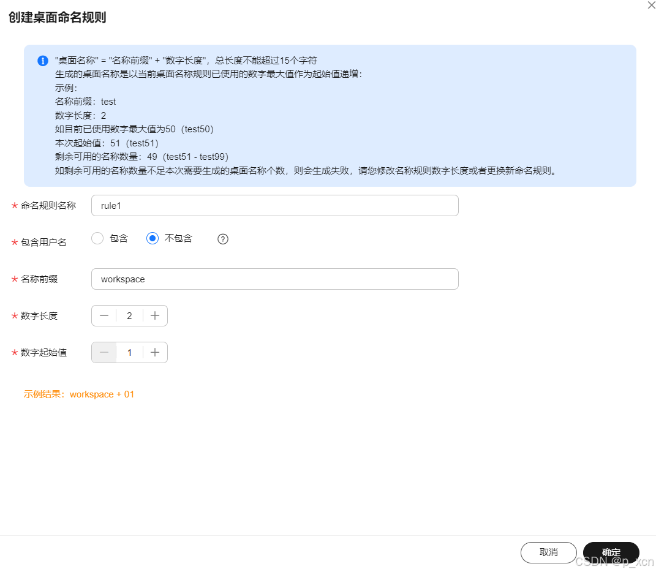Click the 创建桌面命名规则 dialog title
Screen dimensions: 656x572
pyautogui.click(x=58, y=17)
